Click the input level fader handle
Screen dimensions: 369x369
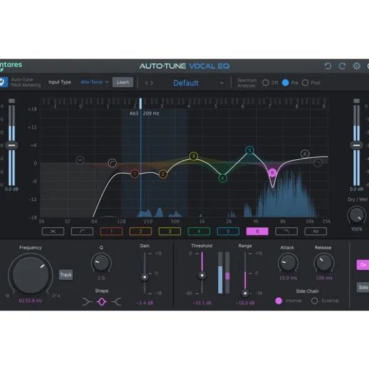[11, 145]
